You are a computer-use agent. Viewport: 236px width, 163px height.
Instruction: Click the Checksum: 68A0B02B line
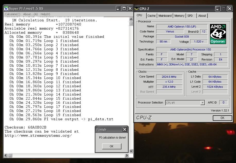click(25, 127)
